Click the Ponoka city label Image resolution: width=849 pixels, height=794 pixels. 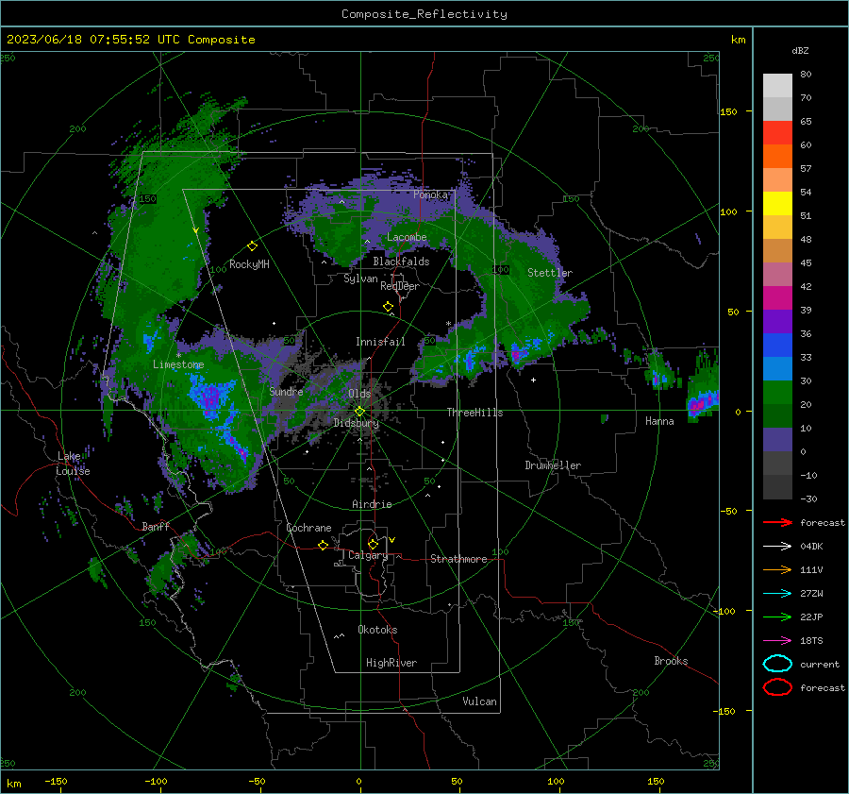click(430, 194)
